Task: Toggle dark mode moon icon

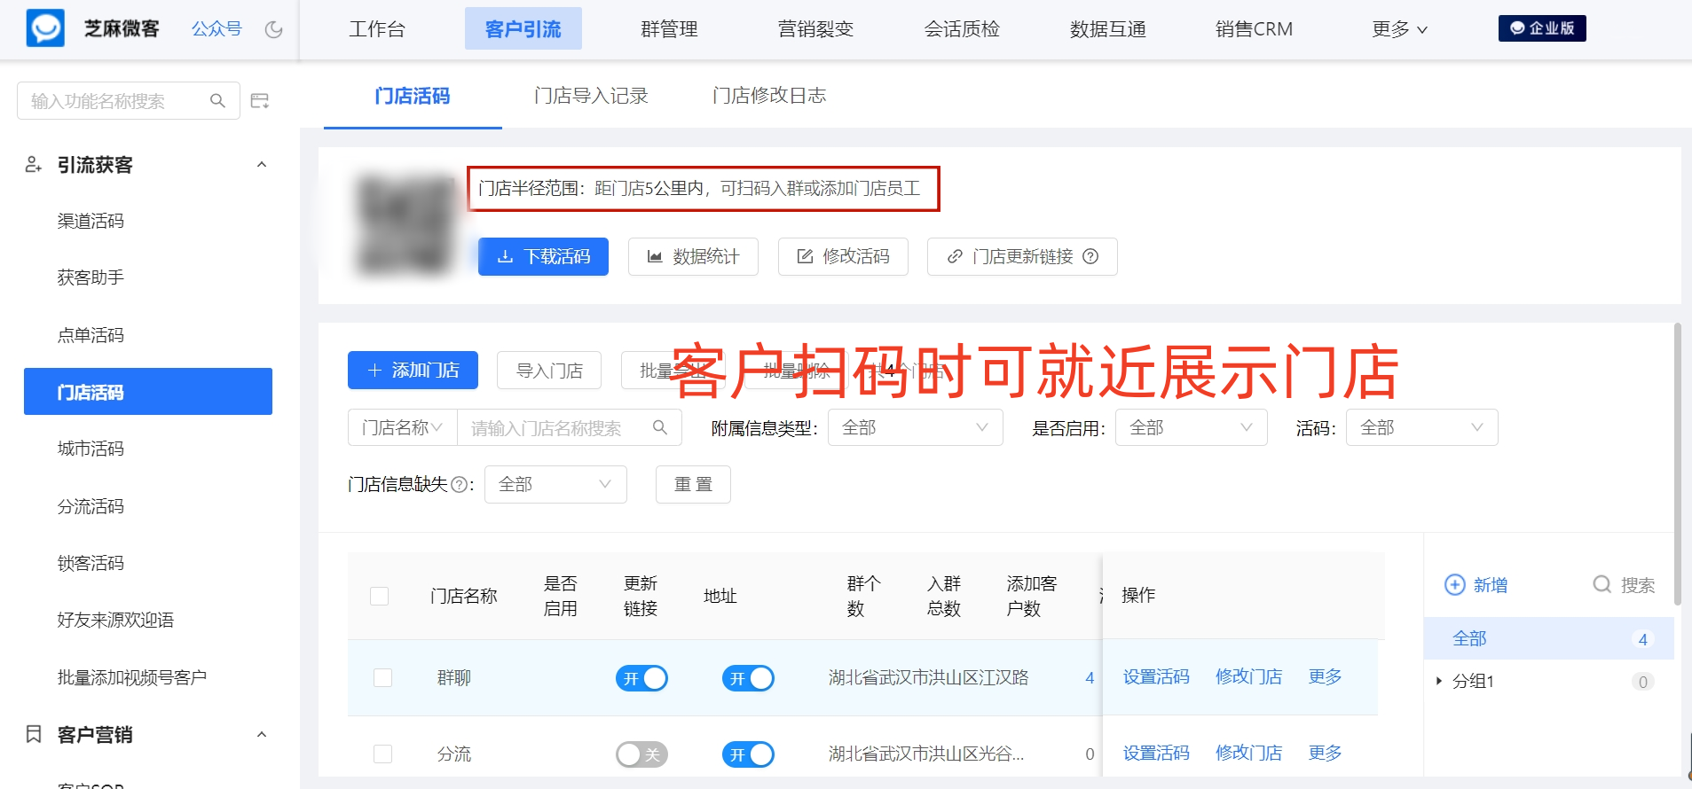Action: pyautogui.click(x=274, y=29)
